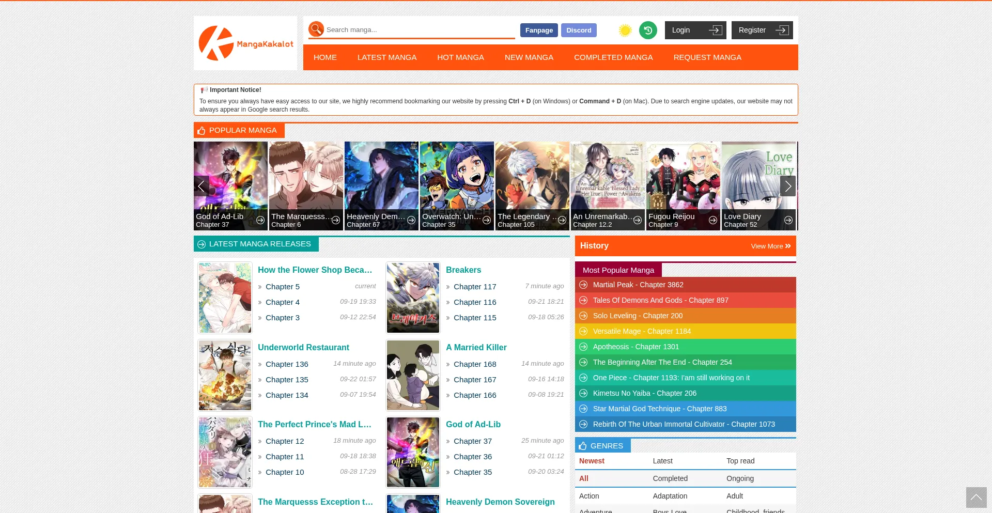Select Newest genre sort tab

(x=592, y=461)
